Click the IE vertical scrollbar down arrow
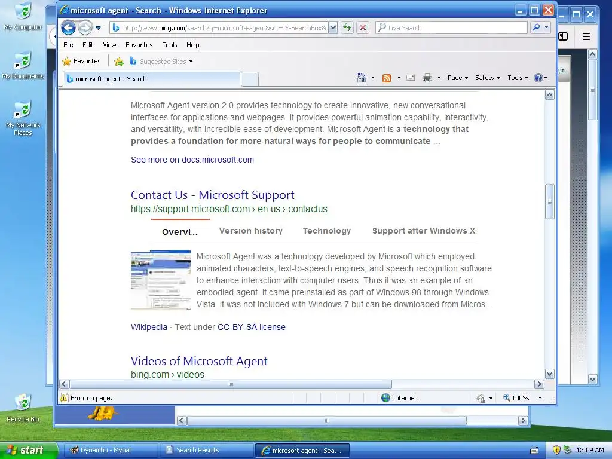Viewport: 612px width, 459px height. pos(550,374)
